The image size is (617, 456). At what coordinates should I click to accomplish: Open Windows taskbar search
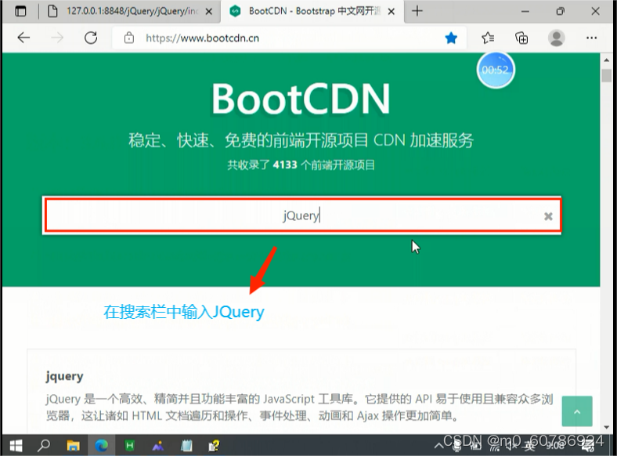click(x=44, y=445)
